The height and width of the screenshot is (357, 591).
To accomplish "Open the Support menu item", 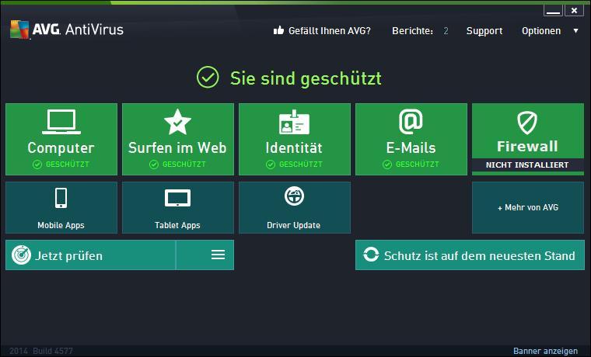I will 484,31.
